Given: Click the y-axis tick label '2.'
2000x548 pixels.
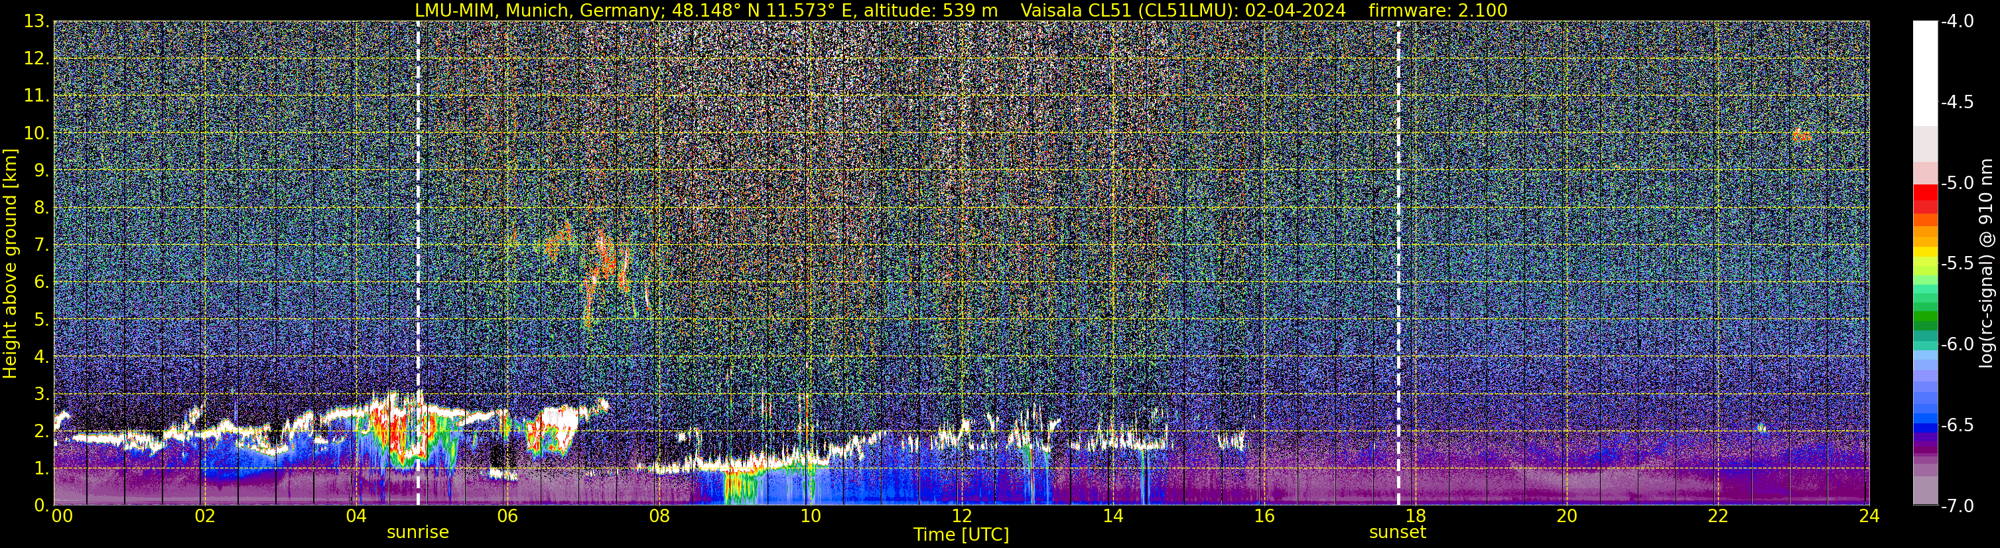Looking at the screenshot, I should click(42, 432).
